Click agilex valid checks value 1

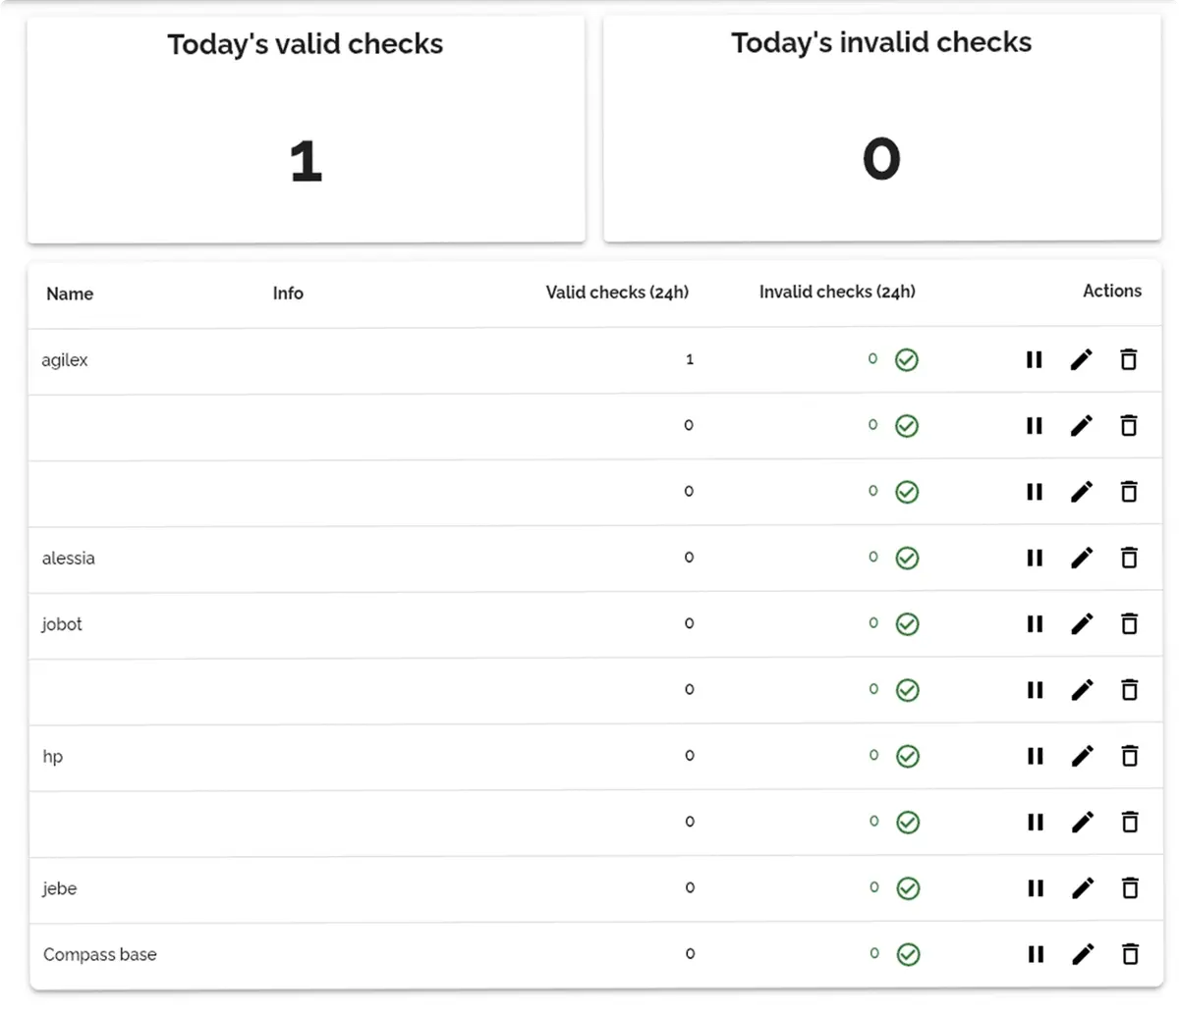coord(690,359)
